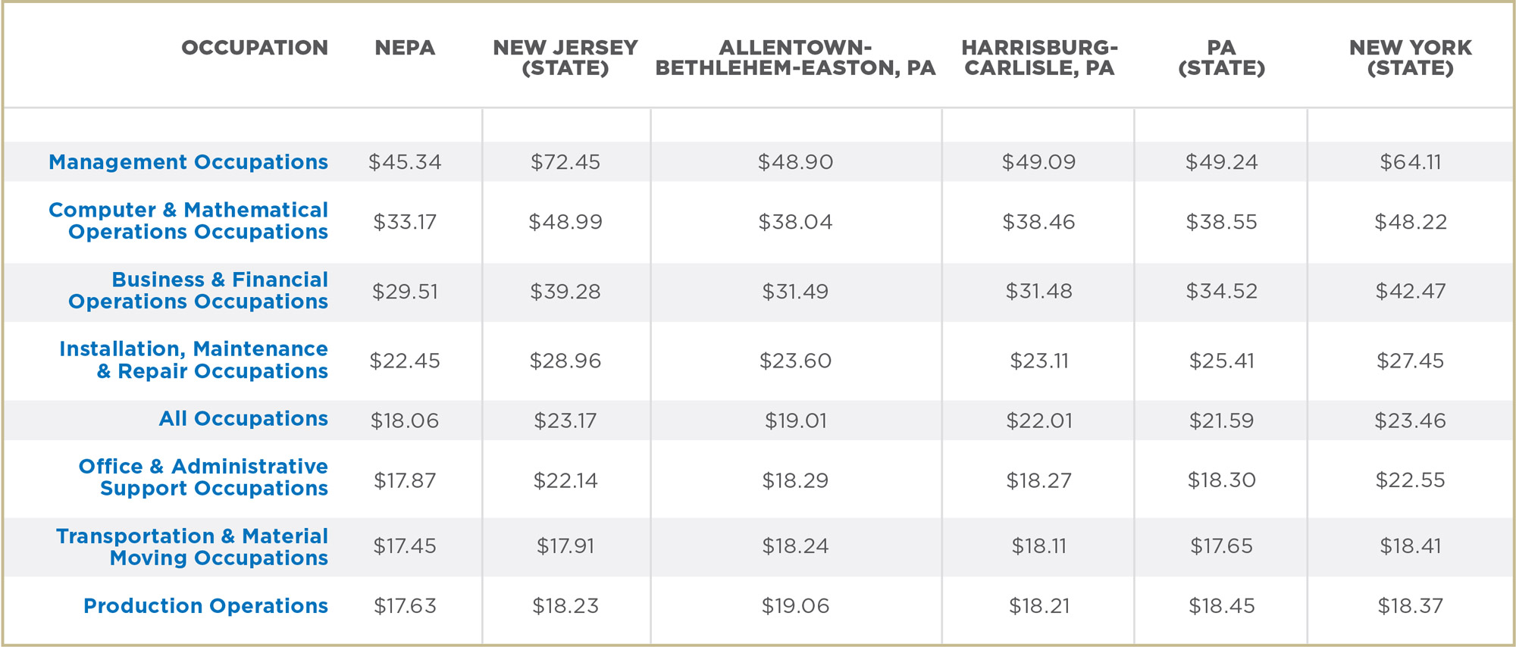This screenshot has height=647, width=1516.
Task: Select the $19.06 Allentown production cell
Action: 795,606
